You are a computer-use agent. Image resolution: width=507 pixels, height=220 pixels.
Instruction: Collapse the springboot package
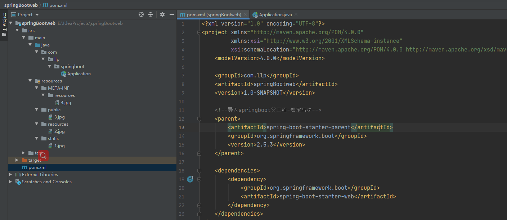[50, 66]
